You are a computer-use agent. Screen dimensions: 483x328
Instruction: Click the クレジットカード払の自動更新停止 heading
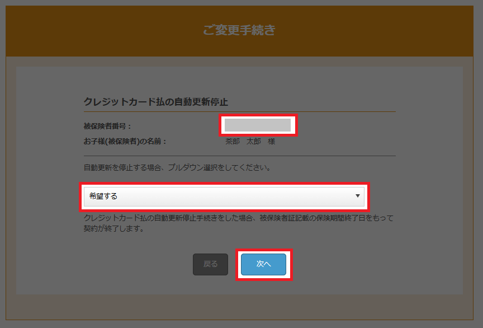pos(155,102)
